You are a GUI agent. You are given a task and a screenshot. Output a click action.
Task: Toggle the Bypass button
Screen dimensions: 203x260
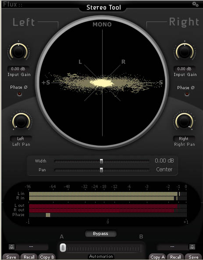click(100, 234)
